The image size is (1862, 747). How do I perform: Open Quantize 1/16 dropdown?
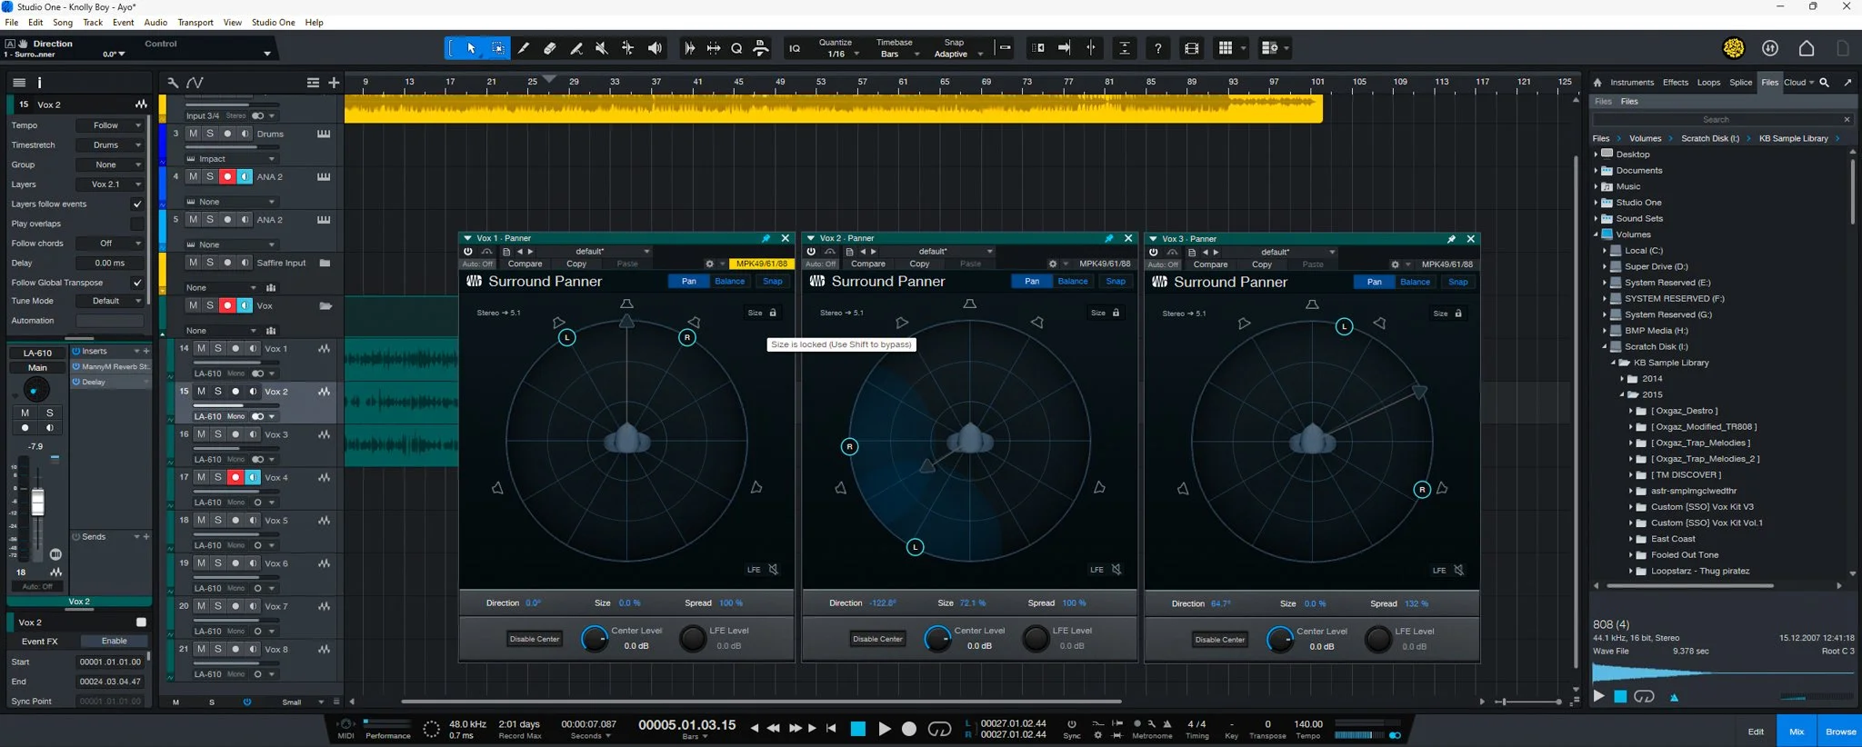click(837, 54)
